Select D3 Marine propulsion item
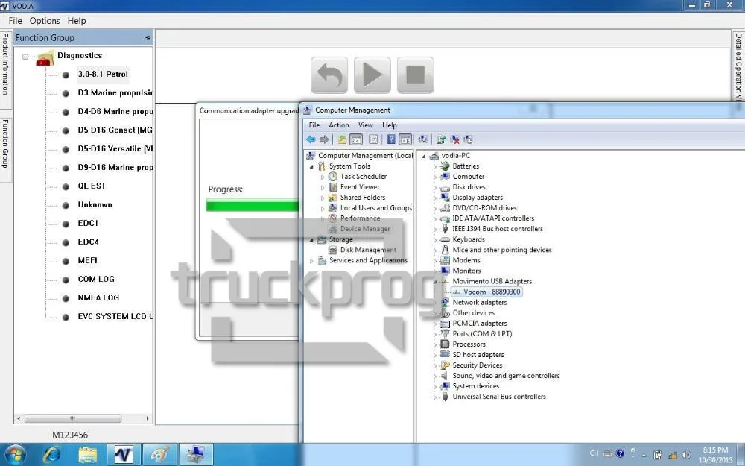The width and height of the screenshot is (745, 466). (x=115, y=92)
